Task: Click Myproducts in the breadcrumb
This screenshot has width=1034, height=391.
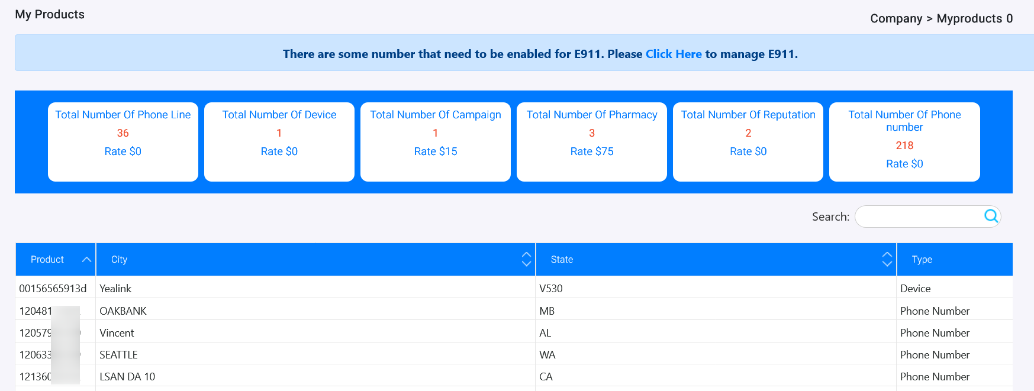Action: click(969, 18)
